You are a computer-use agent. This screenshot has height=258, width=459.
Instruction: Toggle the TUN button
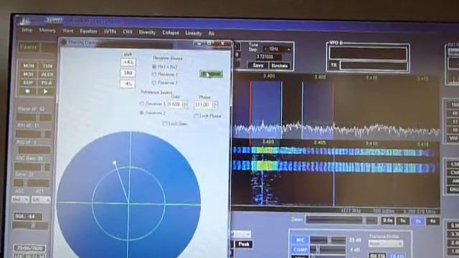pyautogui.click(x=47, y=66)
